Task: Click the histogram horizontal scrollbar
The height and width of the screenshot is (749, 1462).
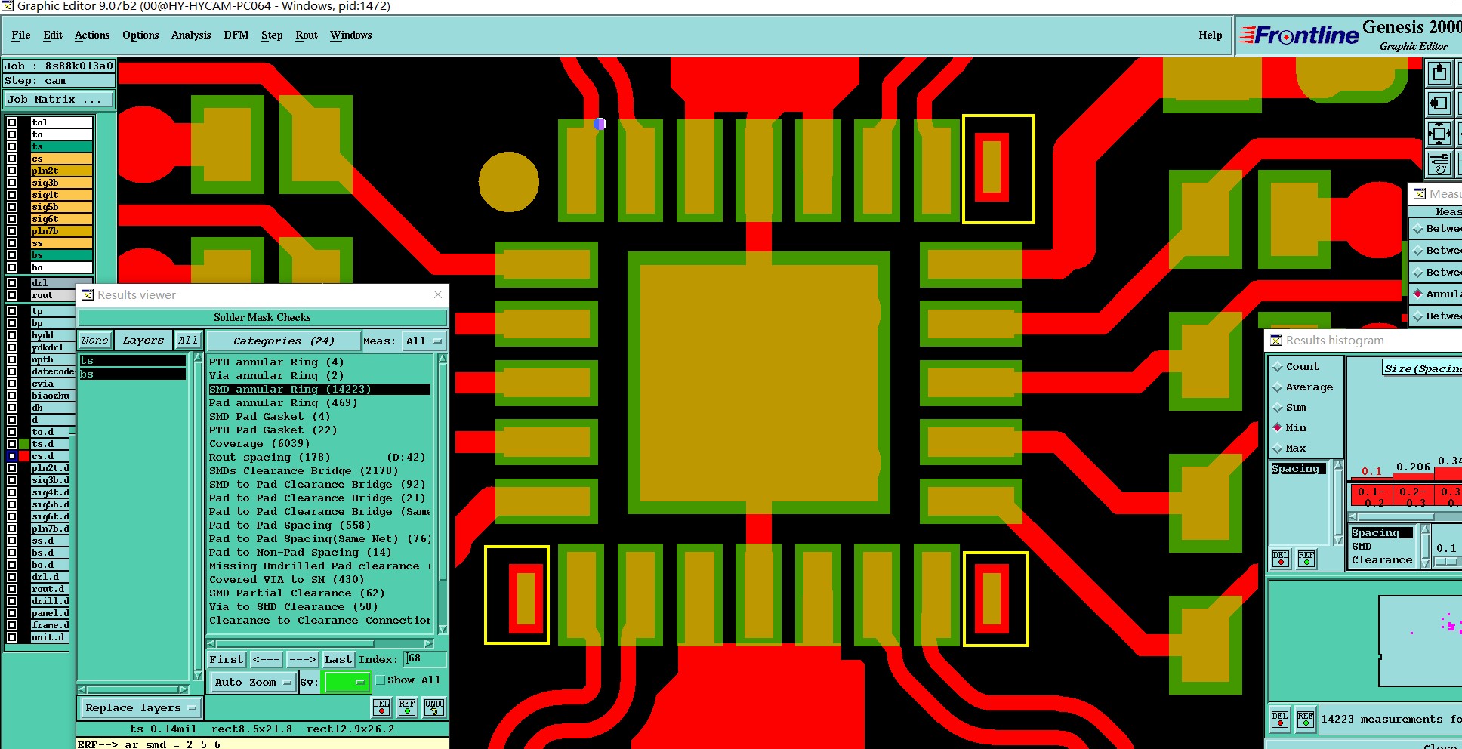Action: pos(1405,517)
